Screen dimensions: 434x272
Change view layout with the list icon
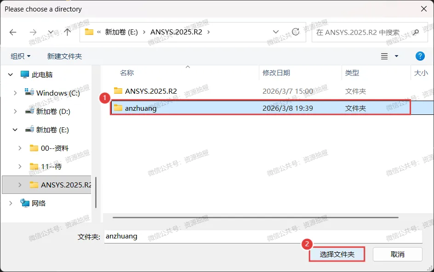[x=384, y=56]
